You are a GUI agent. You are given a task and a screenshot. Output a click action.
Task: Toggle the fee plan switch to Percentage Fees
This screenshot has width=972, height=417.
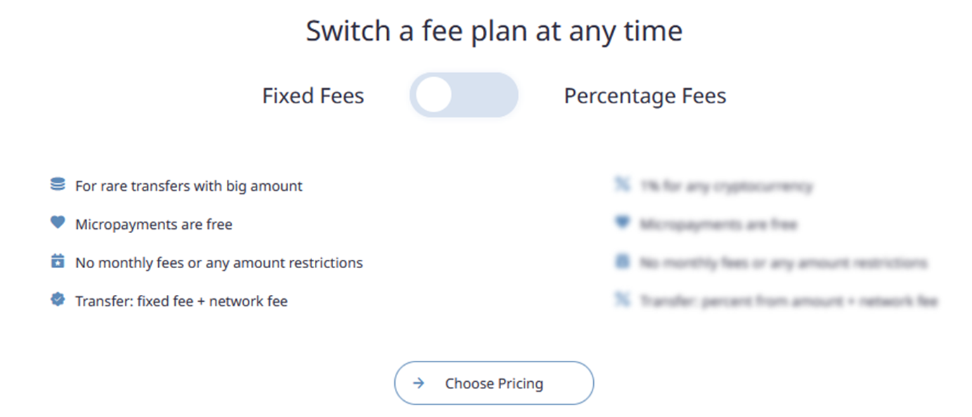tap(464, 95)
